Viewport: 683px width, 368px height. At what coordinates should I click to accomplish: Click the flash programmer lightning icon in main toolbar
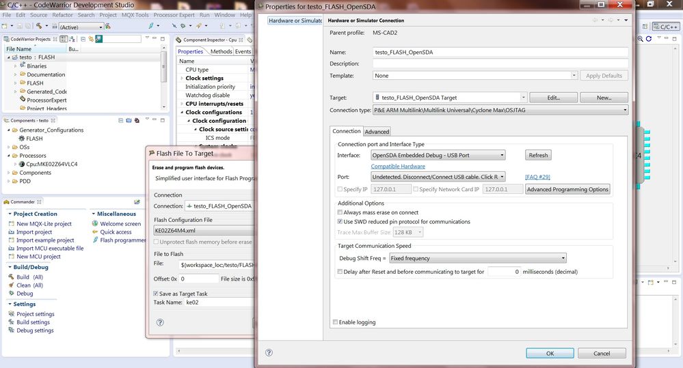tap(151, 26)
